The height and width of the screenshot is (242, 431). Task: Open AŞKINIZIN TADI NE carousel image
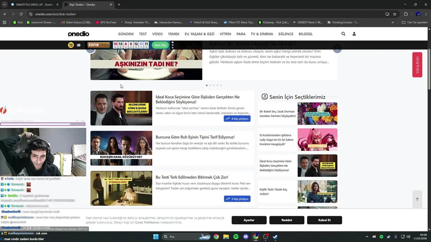[146, 65]
